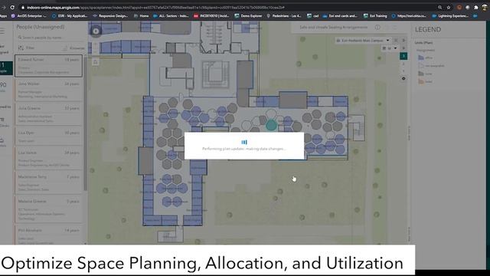Viewport: 490px width, 276px height.
Task: Open the INC0010010 incident bookmark
Action: point(211,15)
